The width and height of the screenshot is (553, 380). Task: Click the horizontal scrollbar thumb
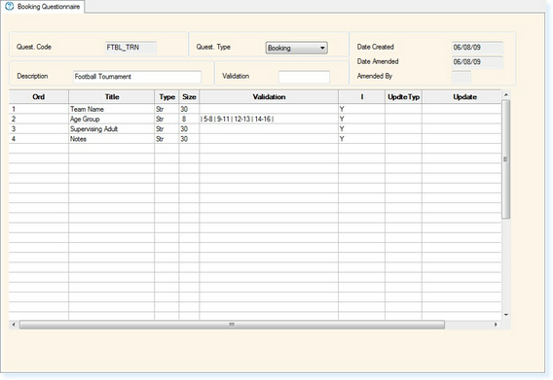[232, 325]
